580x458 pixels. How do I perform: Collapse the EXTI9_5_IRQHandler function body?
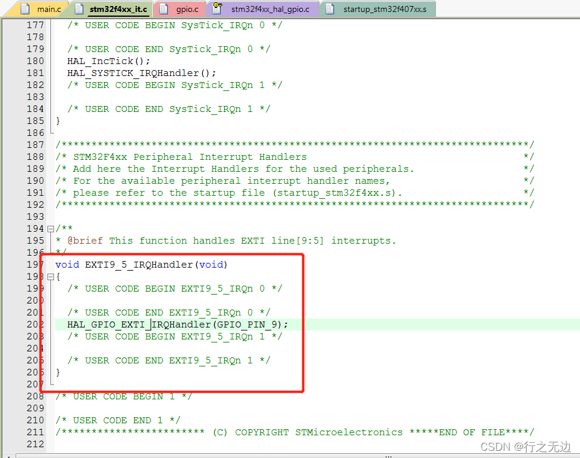[50, 277]
